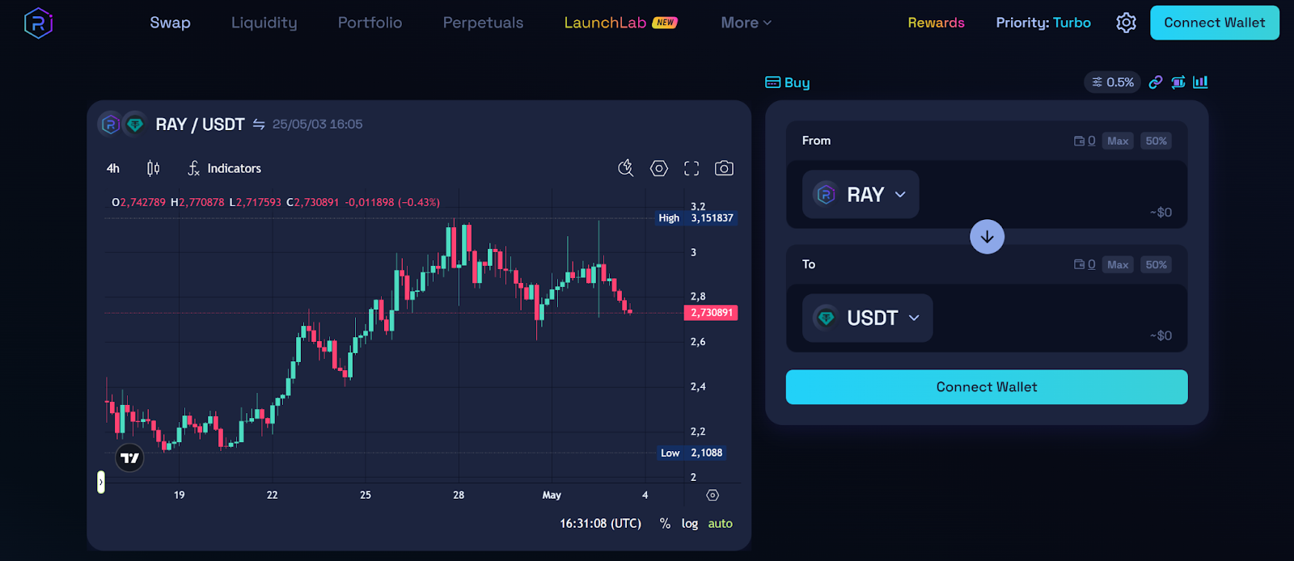This screenshot has width=1294, height=561.
Task: Click the 25/05/03 16:05 timestamp
Action: tap(317, 124)
